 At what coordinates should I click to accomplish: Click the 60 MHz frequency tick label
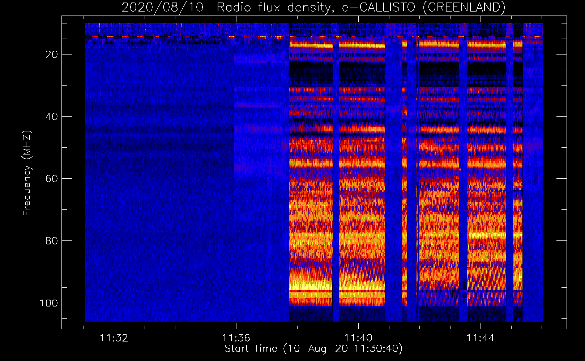coord(52,179)
